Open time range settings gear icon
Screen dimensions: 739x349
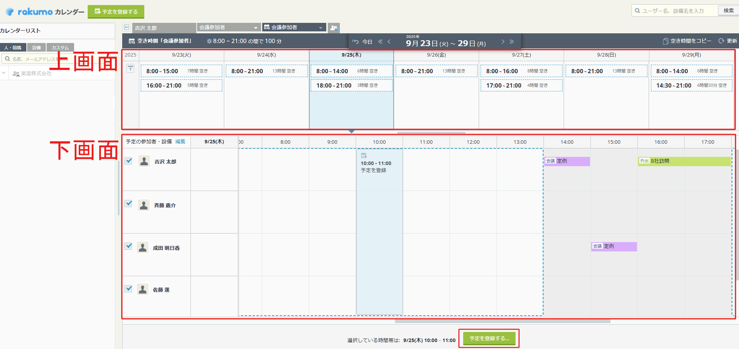click(x=209, y=41)
